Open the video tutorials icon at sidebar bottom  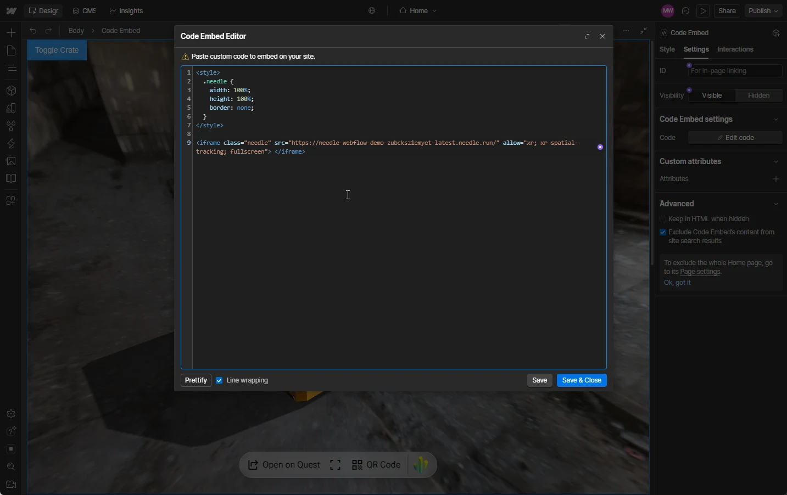coord(11,485)
